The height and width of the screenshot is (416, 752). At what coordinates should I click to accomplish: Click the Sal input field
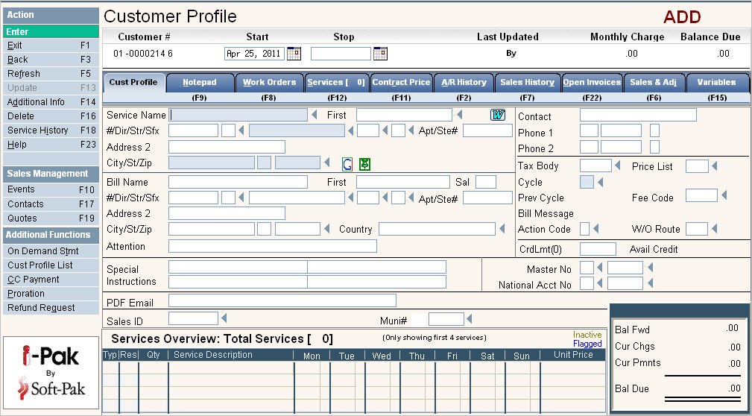[486, 183]
